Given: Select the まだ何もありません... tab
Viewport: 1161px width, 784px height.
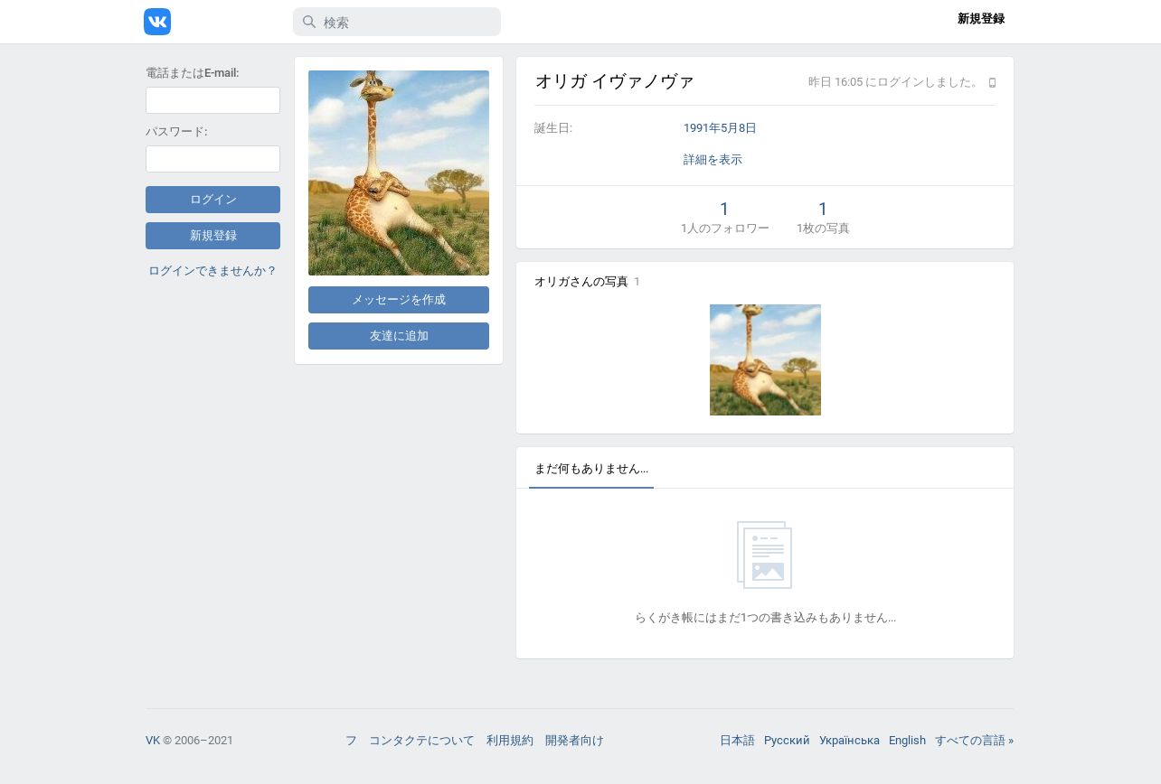Looking at the screenshot, I should pyautogui.click(x=591, y=469).
